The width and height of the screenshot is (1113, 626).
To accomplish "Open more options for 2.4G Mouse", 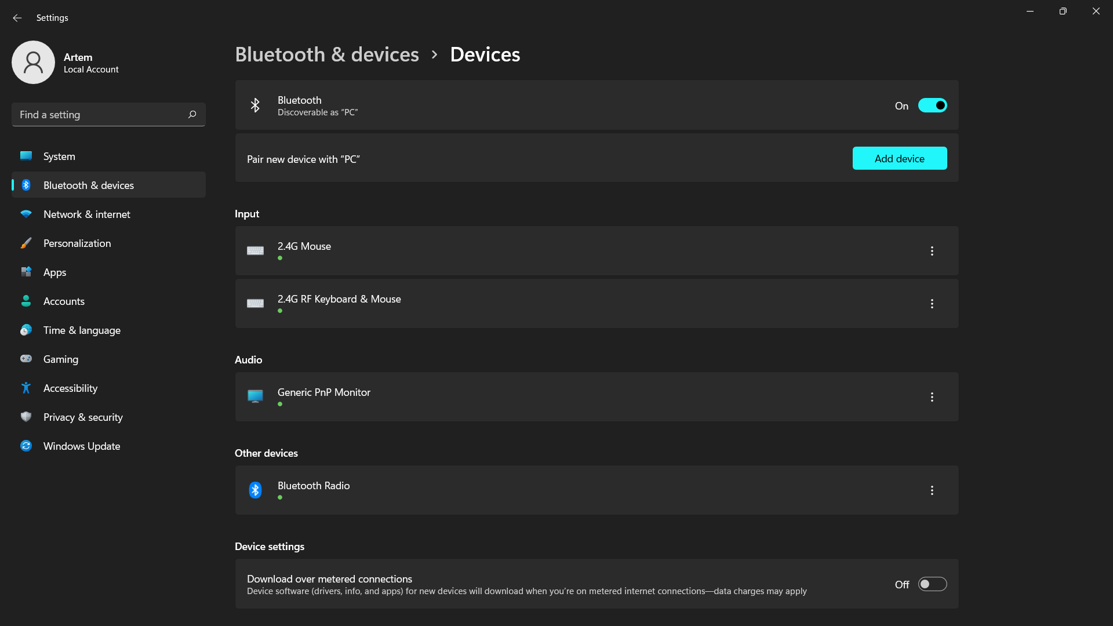I will tap(932, 251).
